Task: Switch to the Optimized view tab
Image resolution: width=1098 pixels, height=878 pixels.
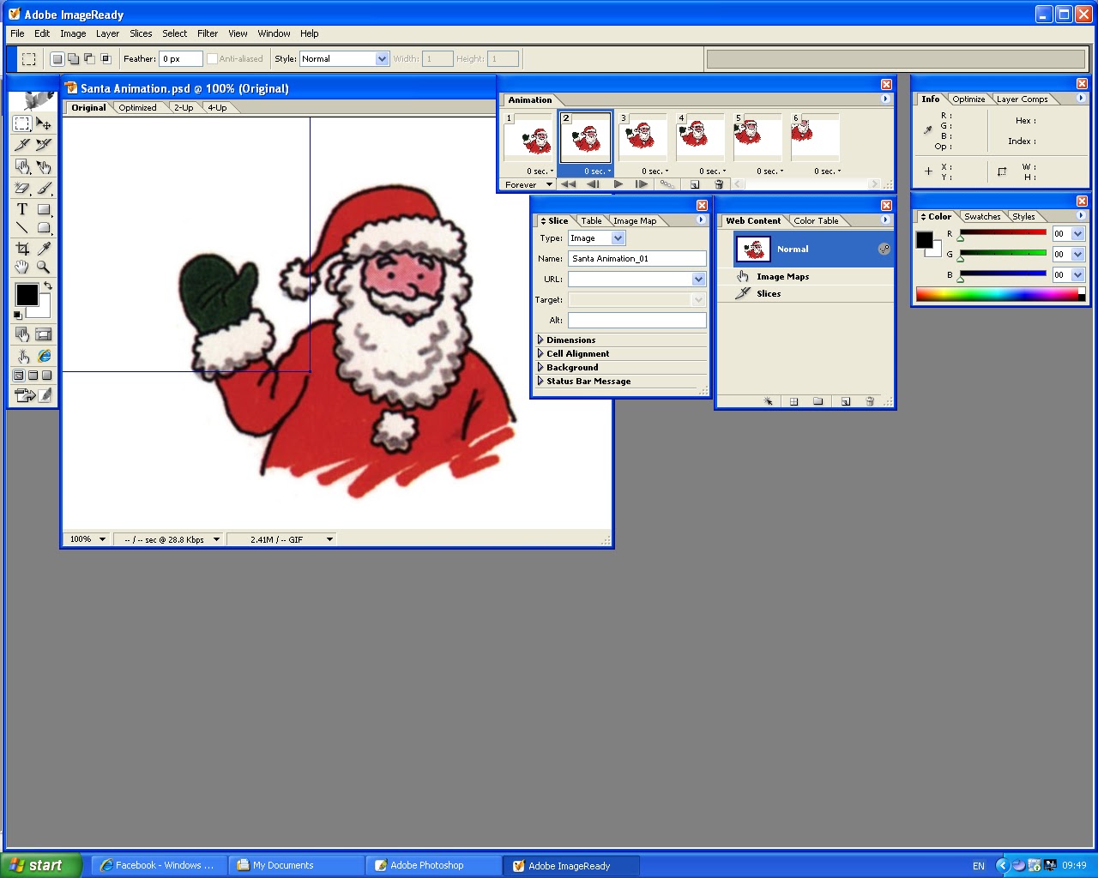Action: click(137, 108)
